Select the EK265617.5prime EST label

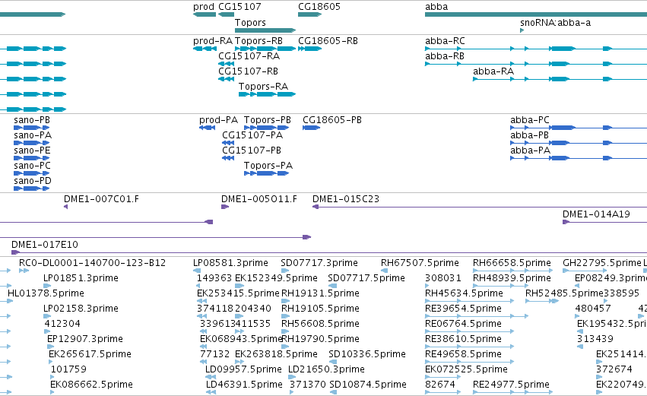pos(90,355)
